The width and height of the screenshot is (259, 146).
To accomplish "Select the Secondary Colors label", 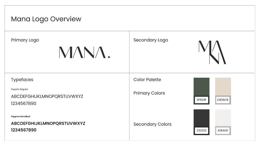I will 152,124.
